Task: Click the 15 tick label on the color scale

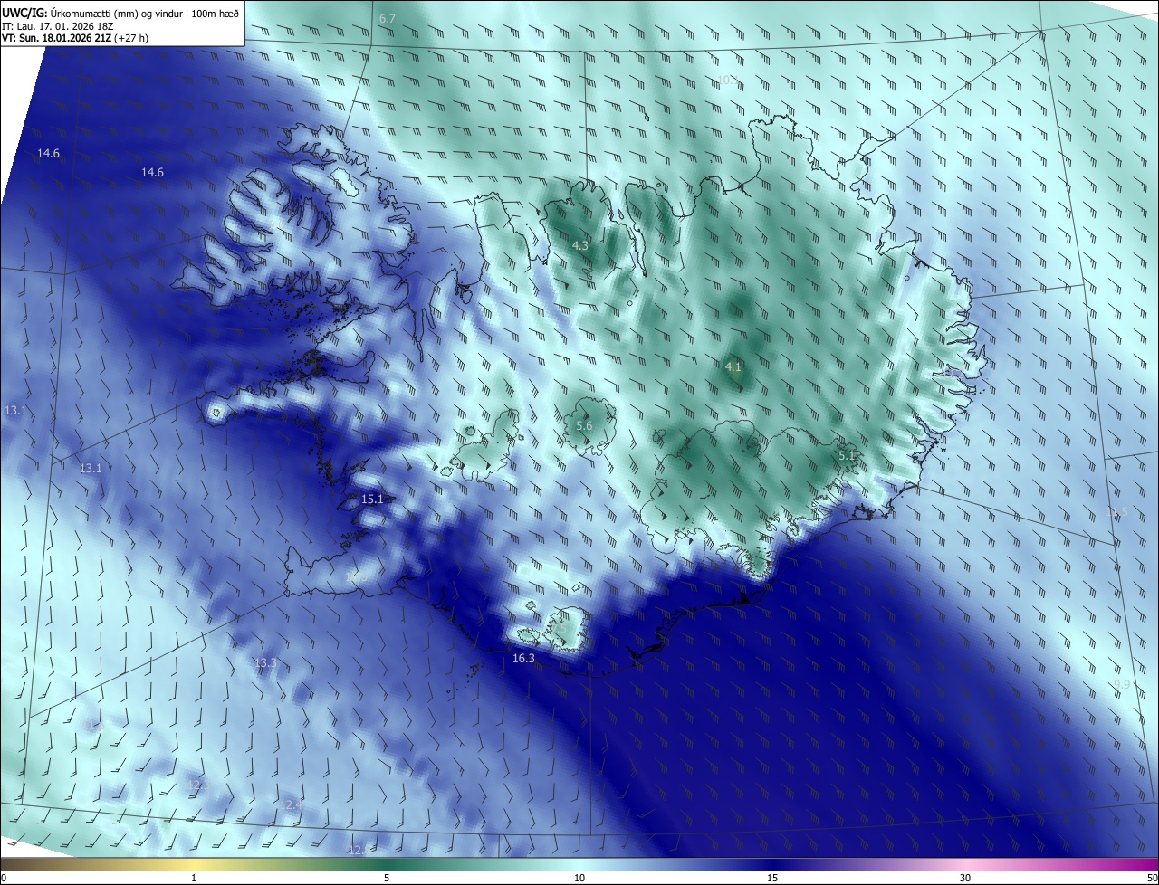Action: tap(772, 878)
